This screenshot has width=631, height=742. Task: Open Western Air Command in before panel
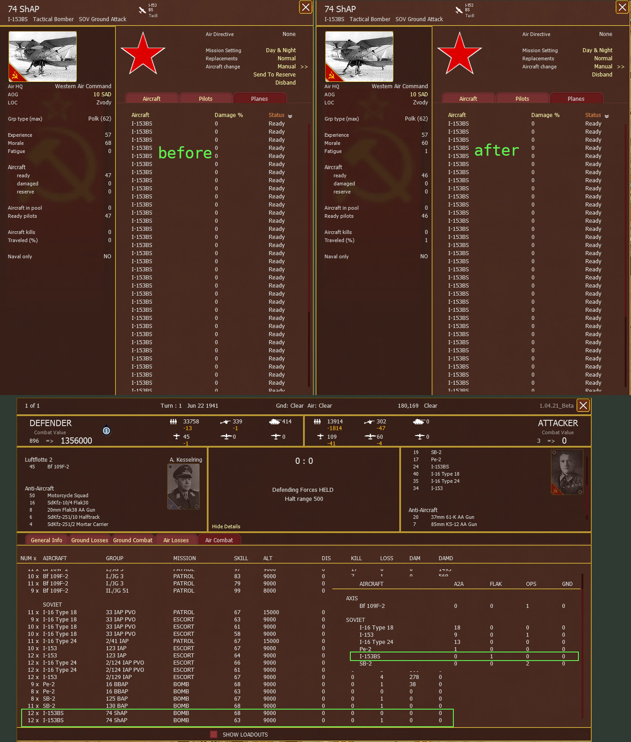tap(83, 86)
